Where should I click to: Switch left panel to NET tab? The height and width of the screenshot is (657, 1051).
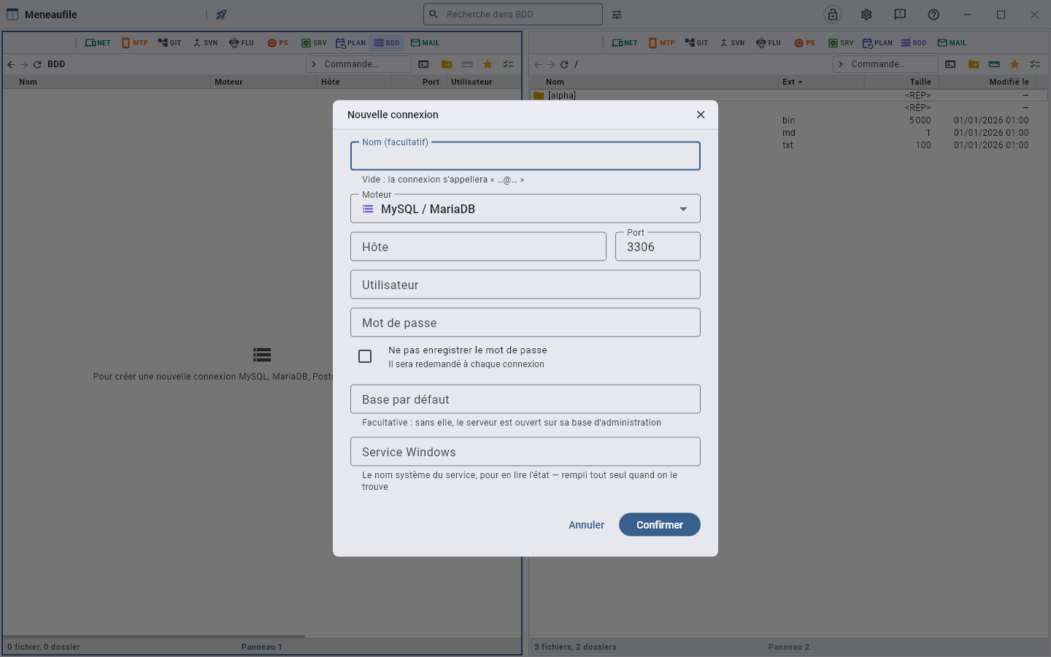pyautogui.click(x=98, y=43)
